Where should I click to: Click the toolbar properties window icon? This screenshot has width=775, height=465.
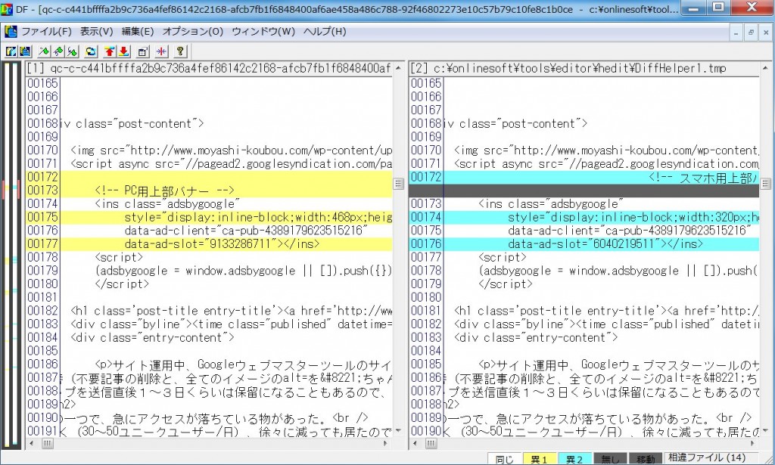(x=142, y=51)
